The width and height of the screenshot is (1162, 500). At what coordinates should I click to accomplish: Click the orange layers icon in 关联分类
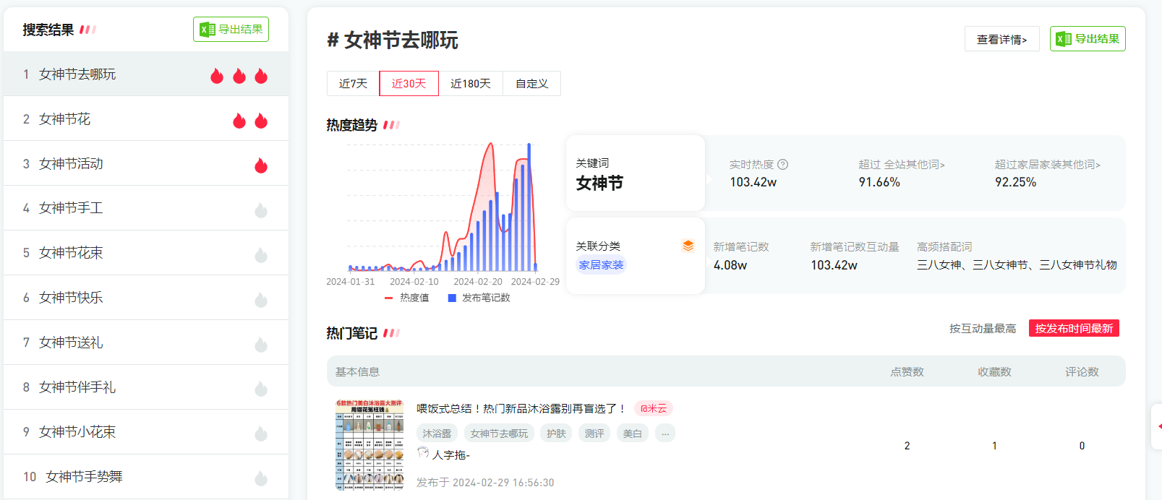click(x=688, y=246)
